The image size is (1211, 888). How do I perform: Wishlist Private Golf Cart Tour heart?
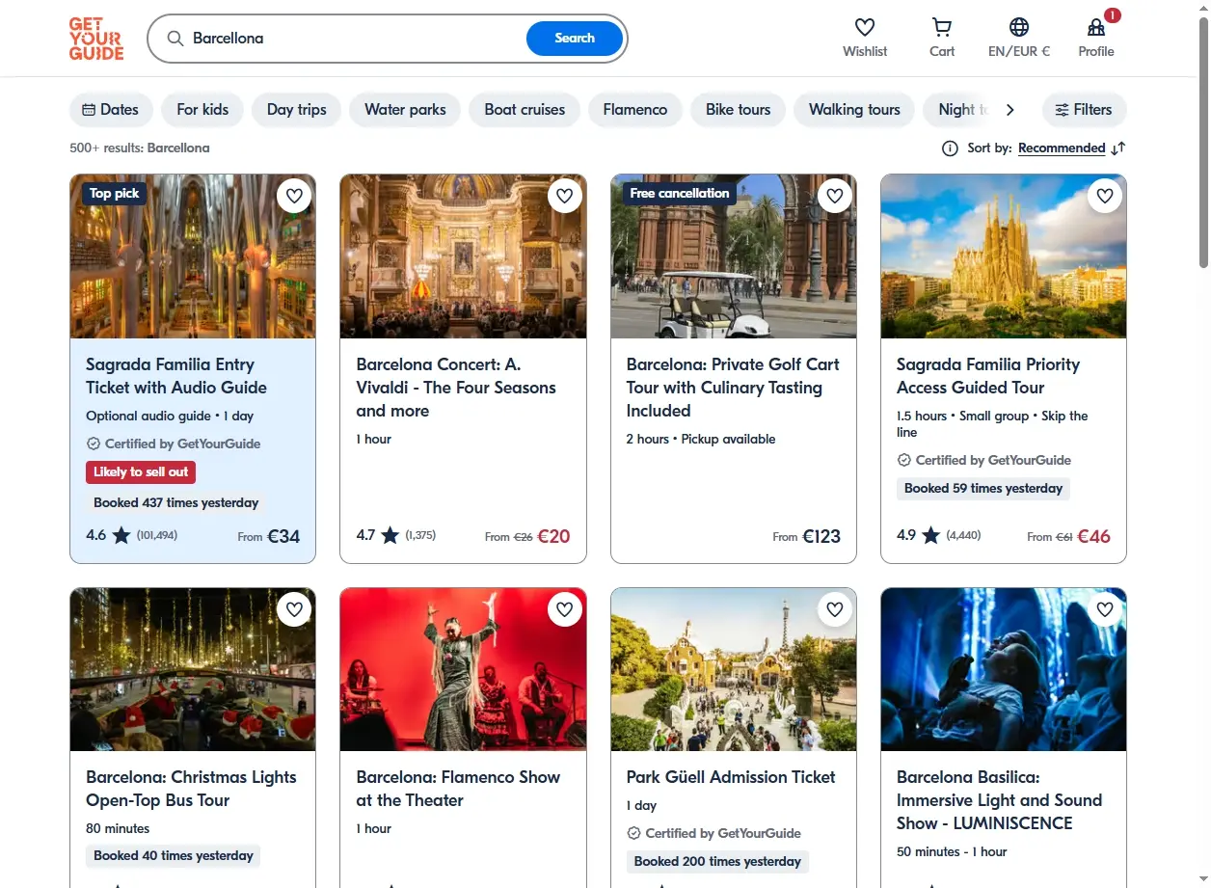[x=835, y=197]
